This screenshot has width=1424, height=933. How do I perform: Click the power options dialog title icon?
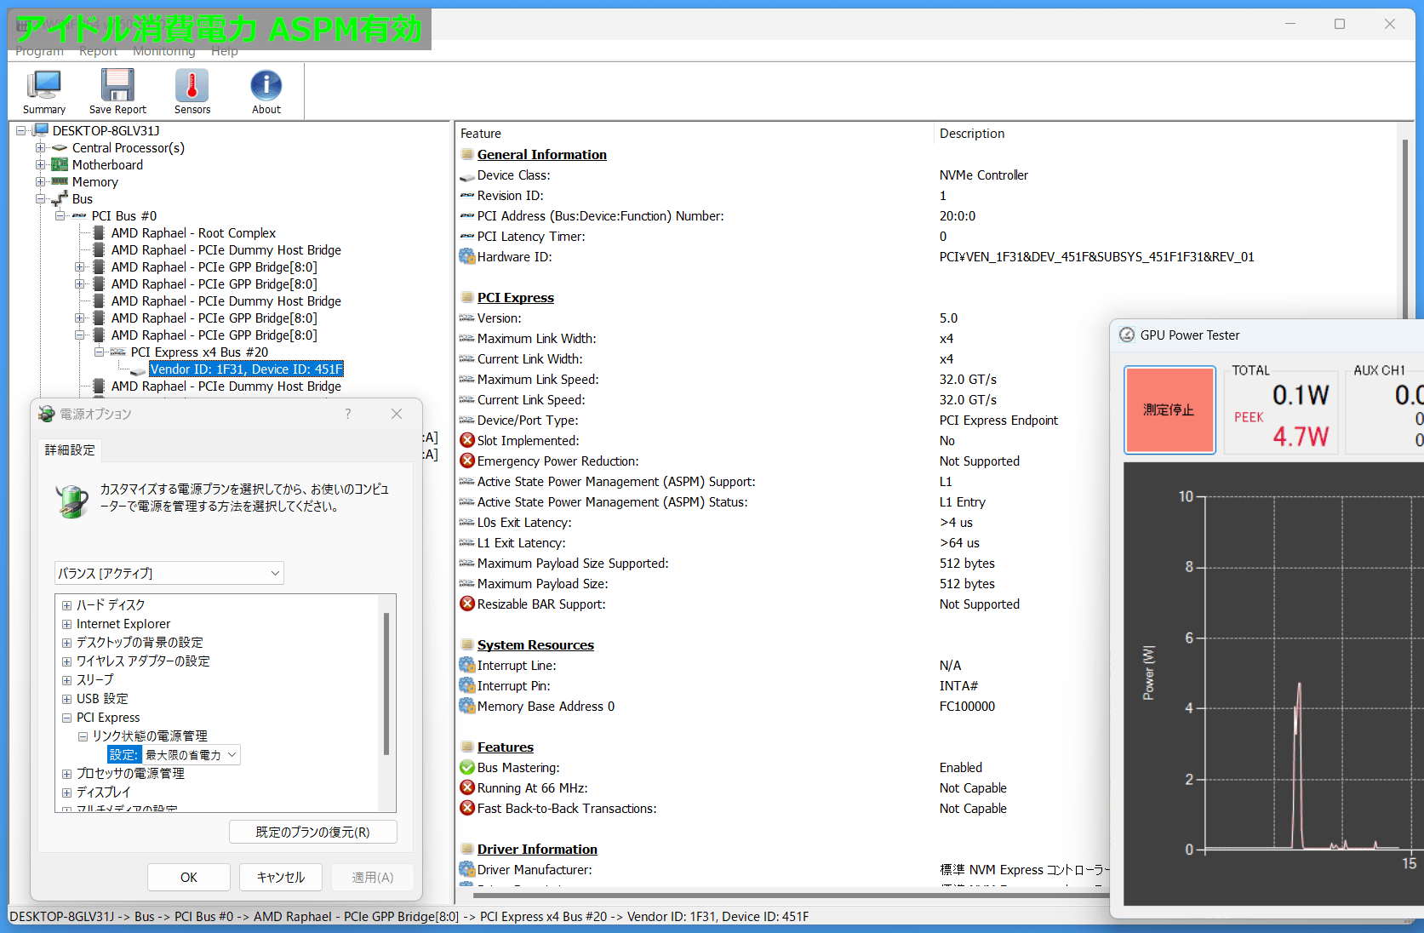pyautogui.click(x=47, y=414)
